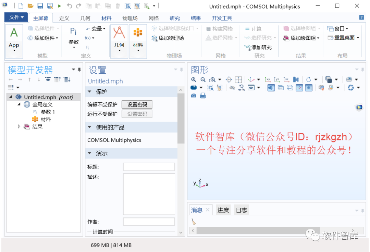Click the broom clear-messages icon

coord(194,222)
